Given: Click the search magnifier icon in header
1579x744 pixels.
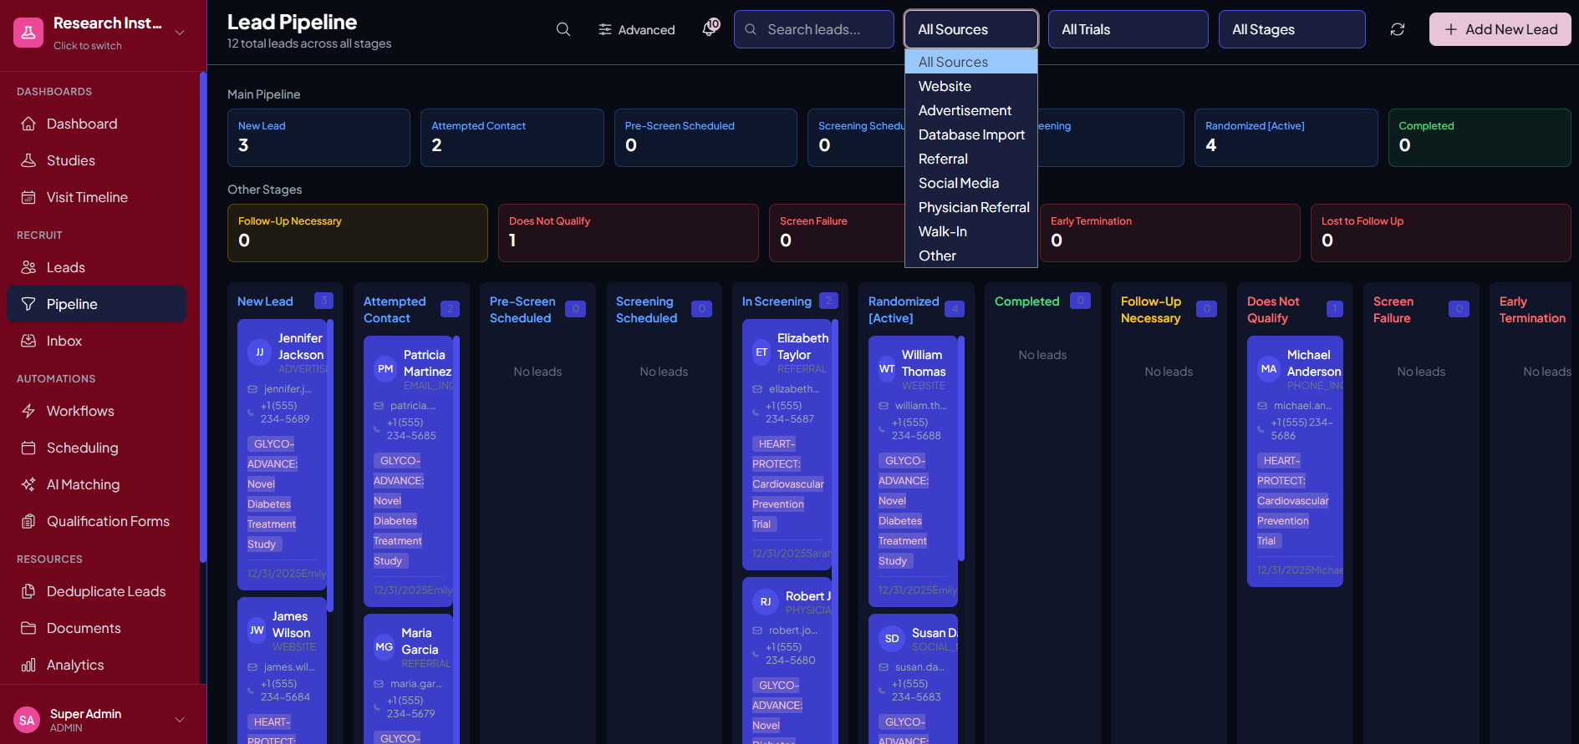Looking at the screenshot, I should pos(563,29).
